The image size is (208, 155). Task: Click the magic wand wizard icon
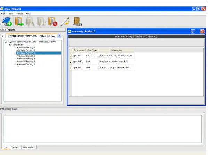[65, 22]
